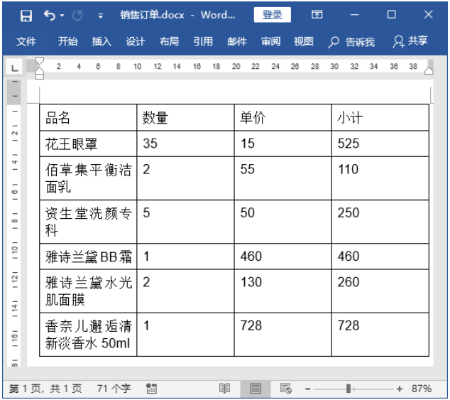Click the 小计 header cell

[380, 117]
